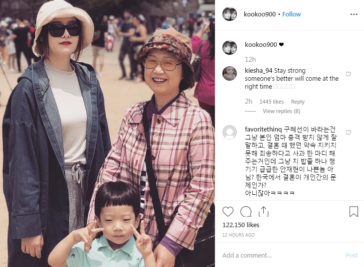364x267 pixels.
Task: Like kiesha_94's comment with small heart
Action: pyautogui.click(x=348, y=74)
